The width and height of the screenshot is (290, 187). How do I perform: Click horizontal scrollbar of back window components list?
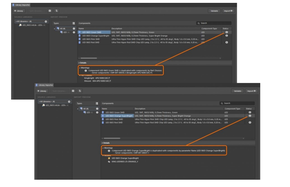[x=89, y=58]
